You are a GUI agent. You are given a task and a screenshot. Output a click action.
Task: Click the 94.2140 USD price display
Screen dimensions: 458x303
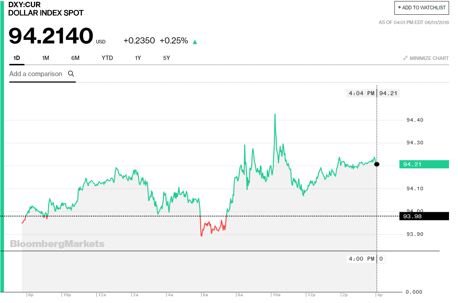point(50,36)
